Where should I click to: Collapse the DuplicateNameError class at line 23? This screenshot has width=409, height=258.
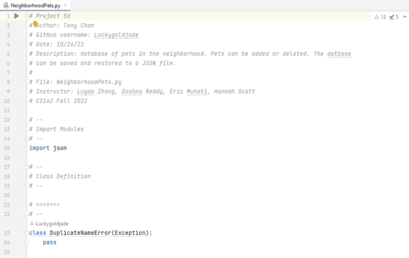27,233
